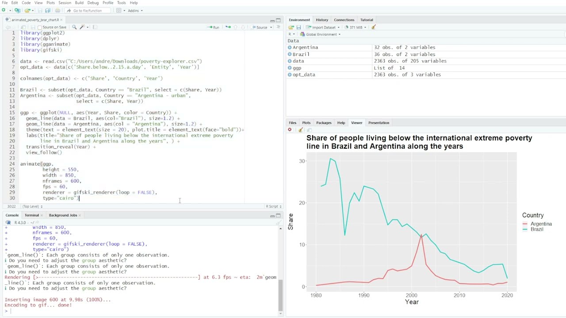This screenshot has width=566, height=318.
Task: Open the 371 MiB memory usage dropdown
Action: coord(356,27)
